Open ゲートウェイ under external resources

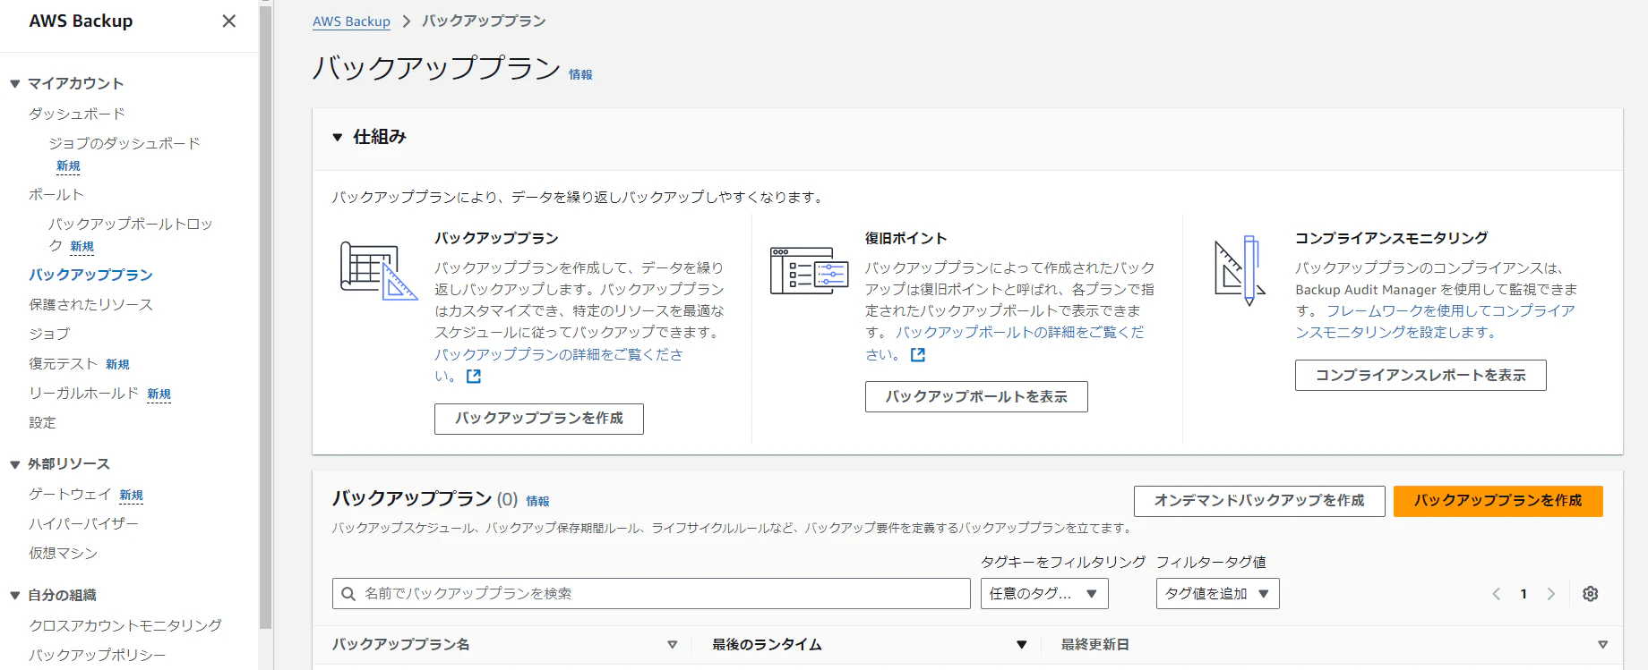click(70, 494)
